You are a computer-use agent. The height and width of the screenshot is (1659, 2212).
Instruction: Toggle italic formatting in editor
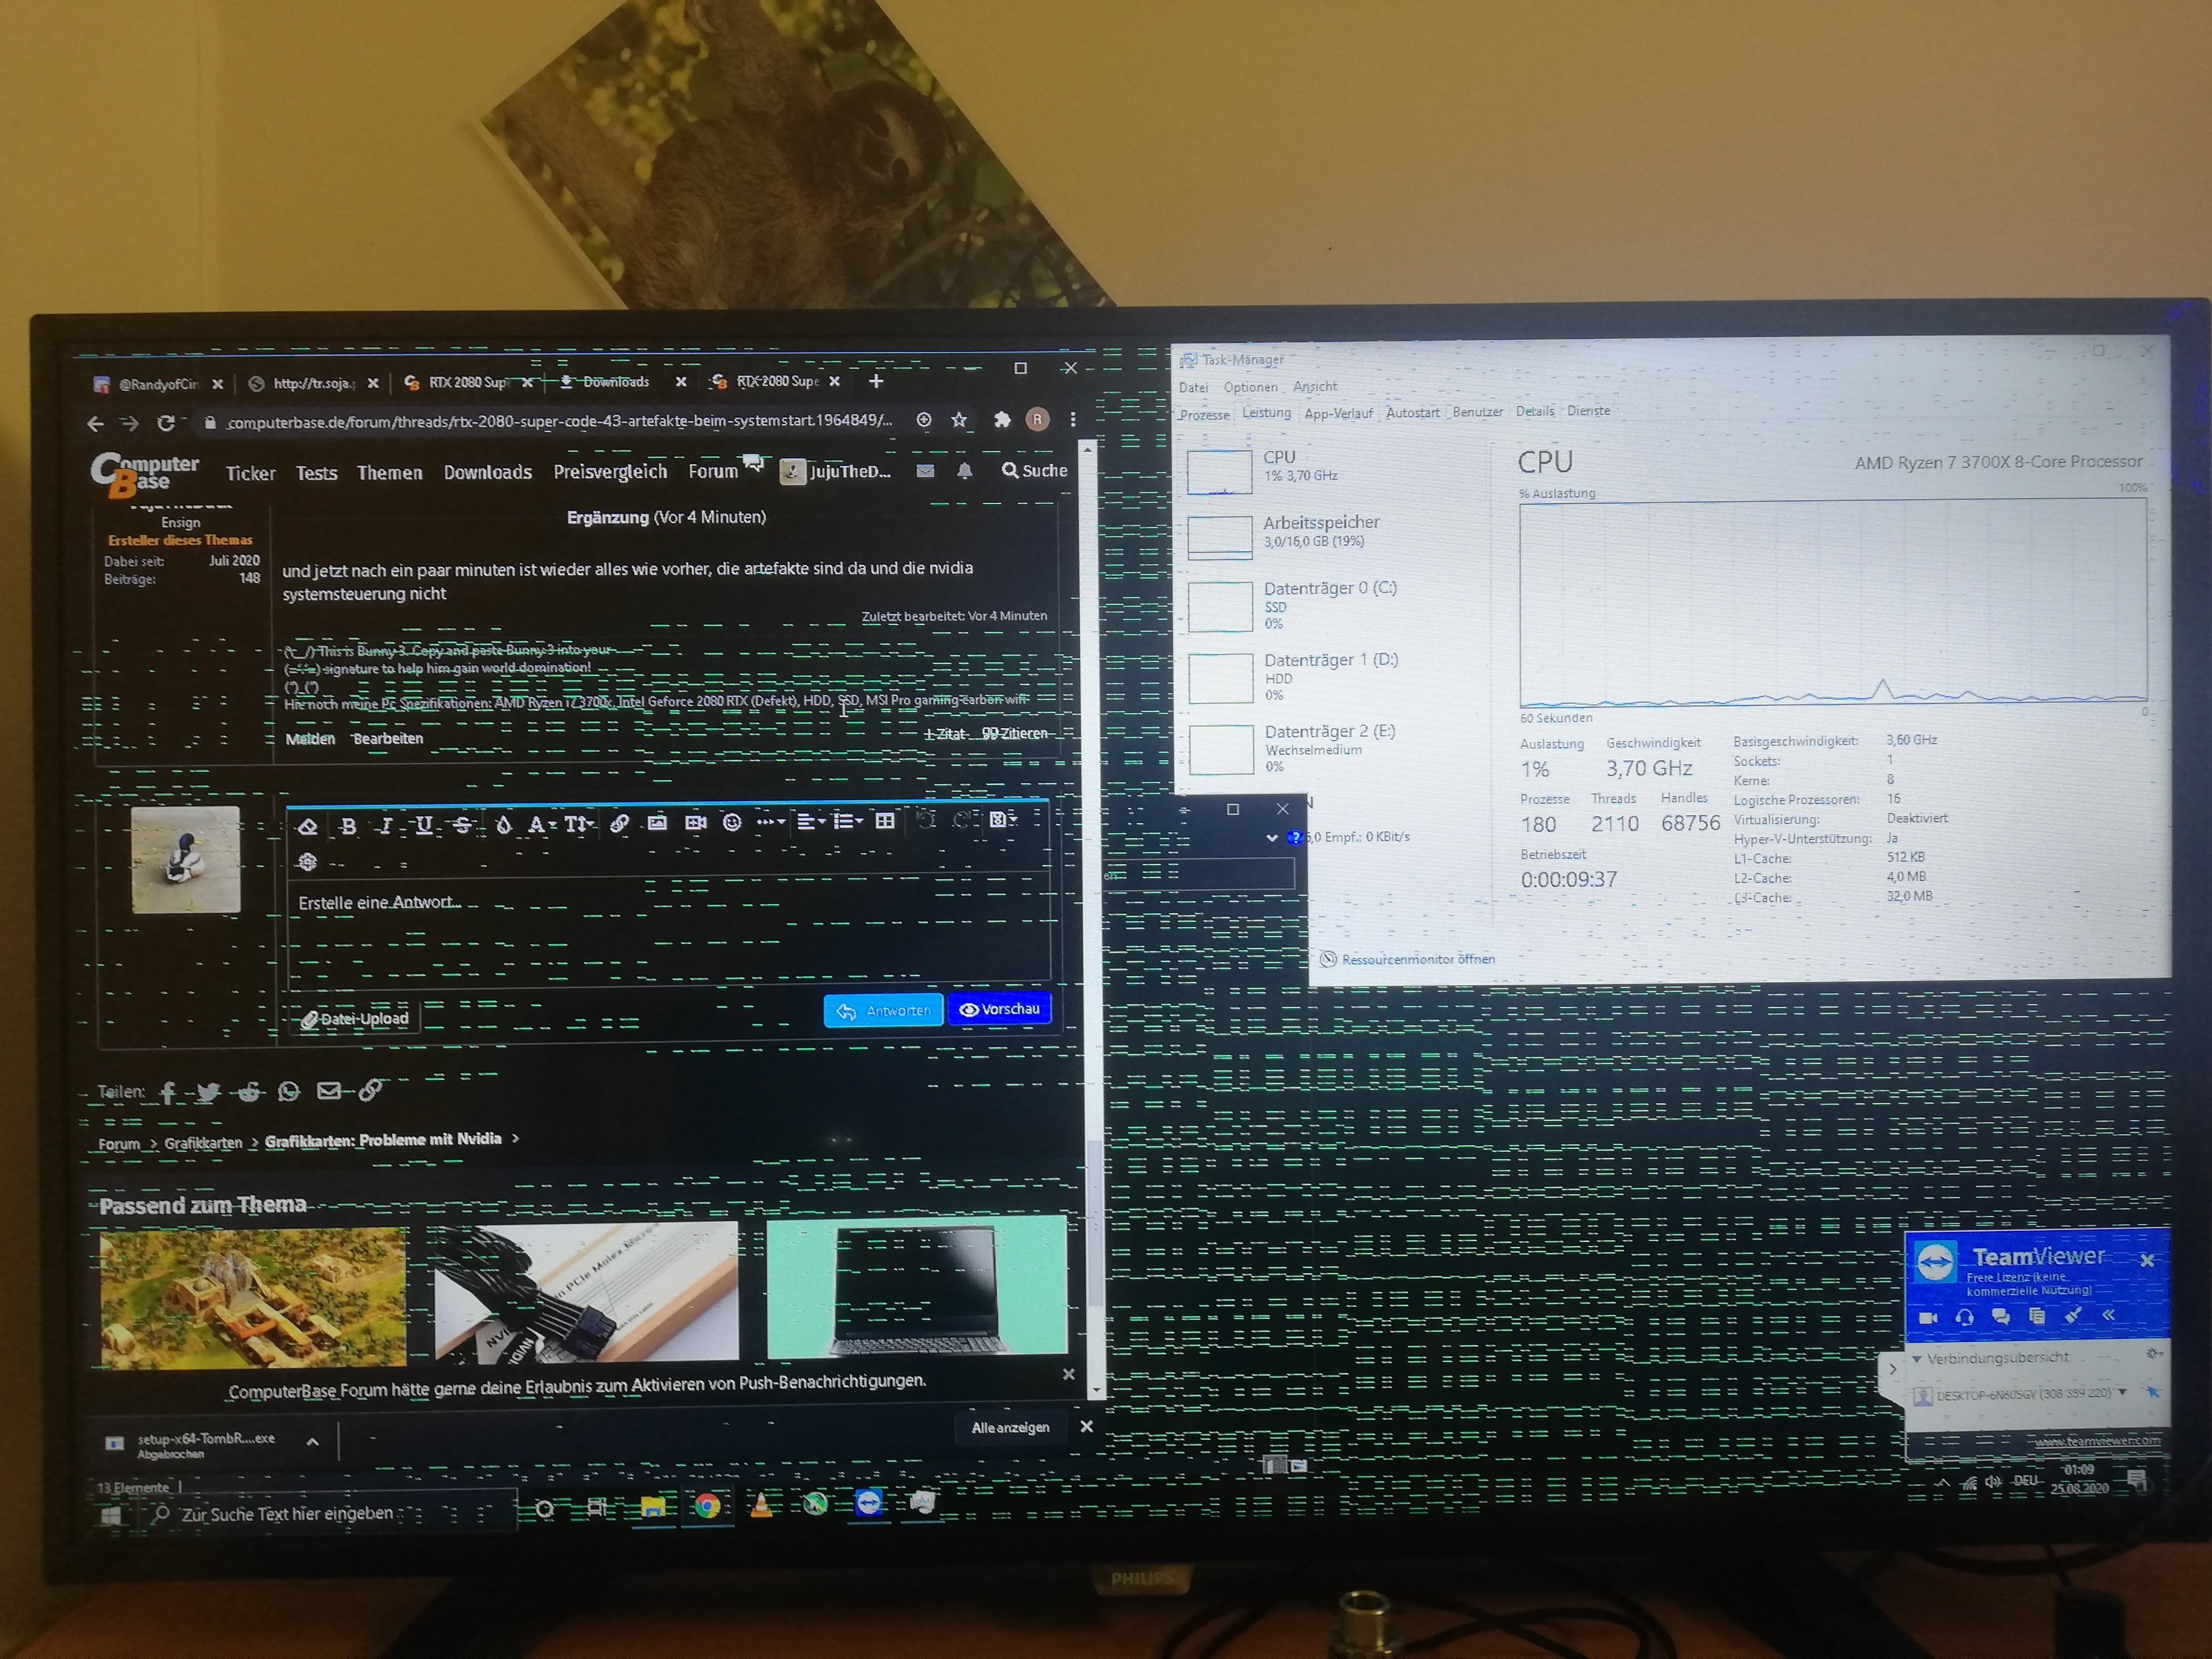(386, 826)
